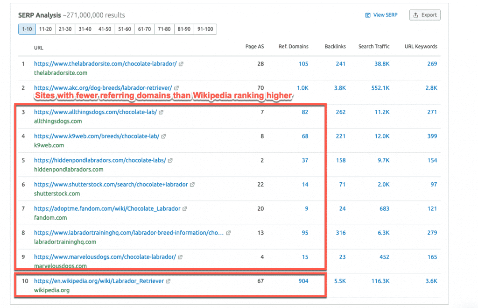Open the 41-50 results range

[x=105, y=29]
